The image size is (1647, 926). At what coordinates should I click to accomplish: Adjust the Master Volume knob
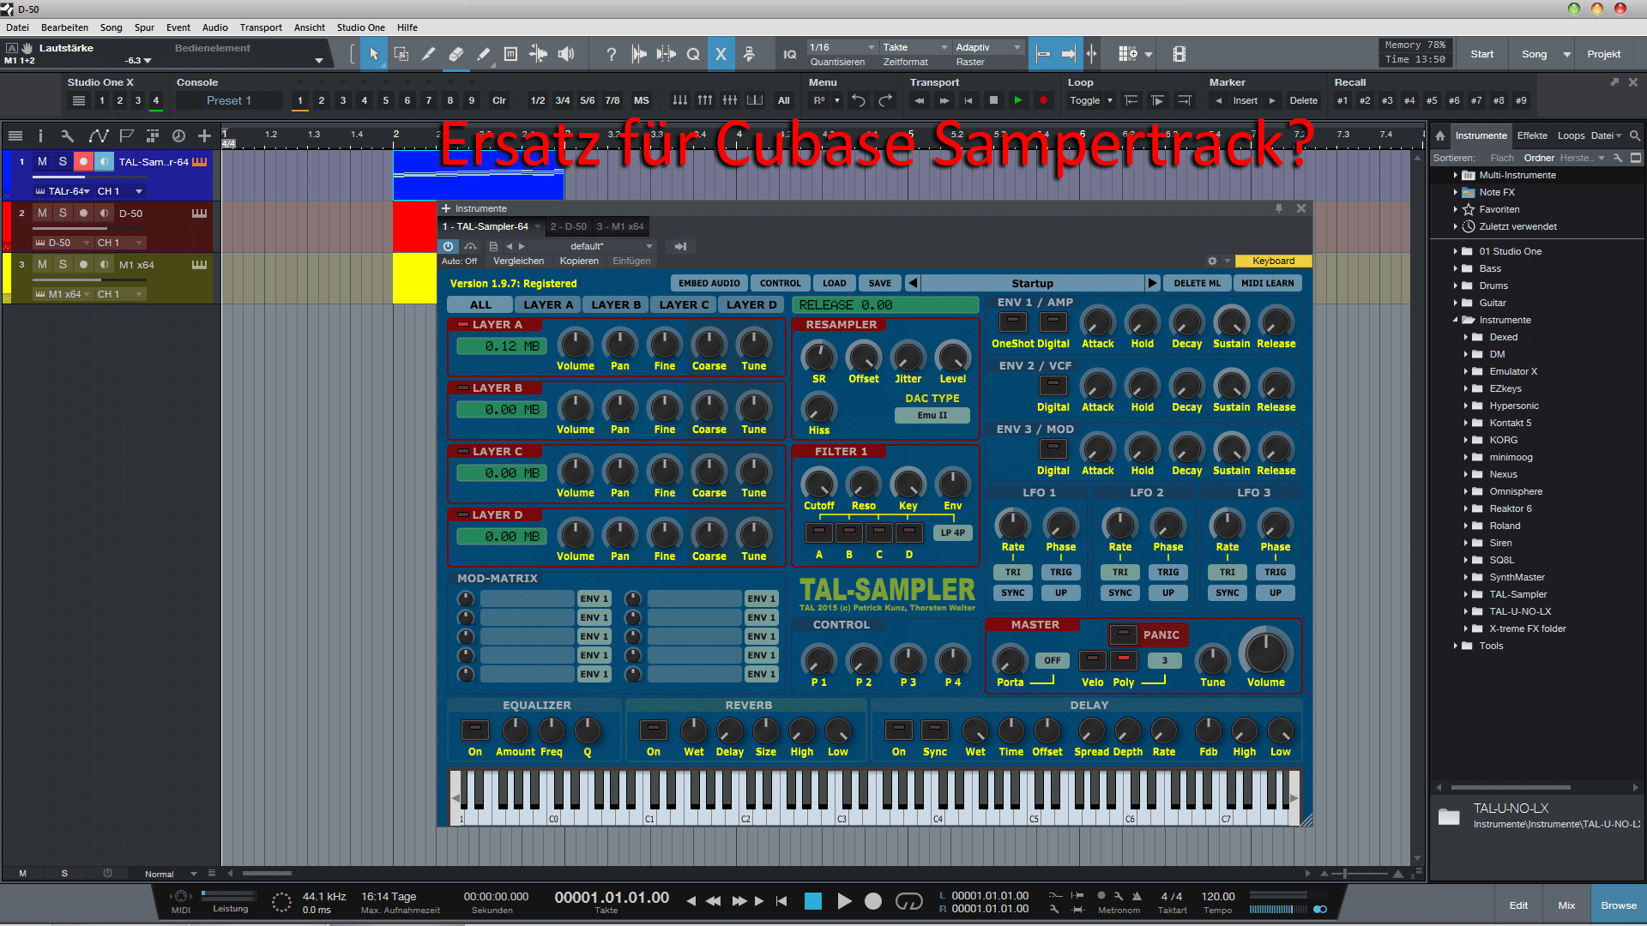coord(1265,653)
